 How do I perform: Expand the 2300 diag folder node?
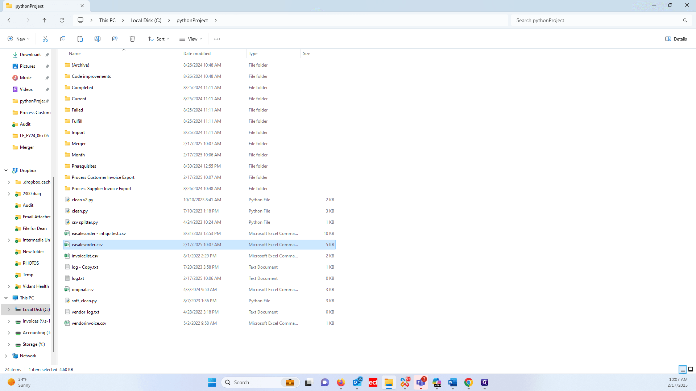(x=9, y=194)
